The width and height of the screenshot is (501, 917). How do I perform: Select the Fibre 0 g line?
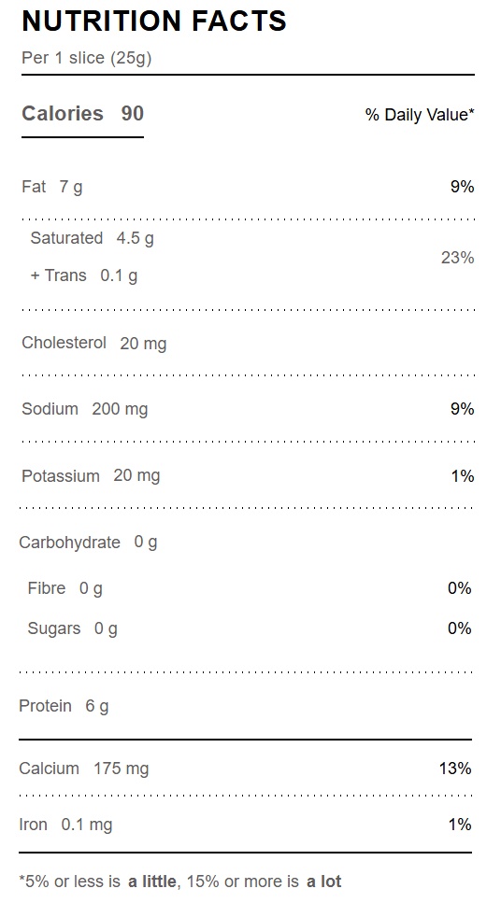click(65, 587)
